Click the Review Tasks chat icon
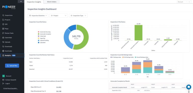The height and width of the screenshot is (93, 193). click(x=3, y=33)
